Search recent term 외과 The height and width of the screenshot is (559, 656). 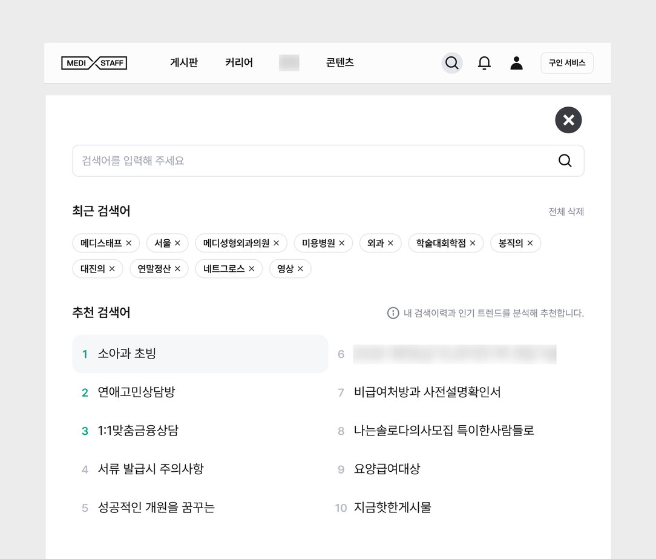[375, 243]
